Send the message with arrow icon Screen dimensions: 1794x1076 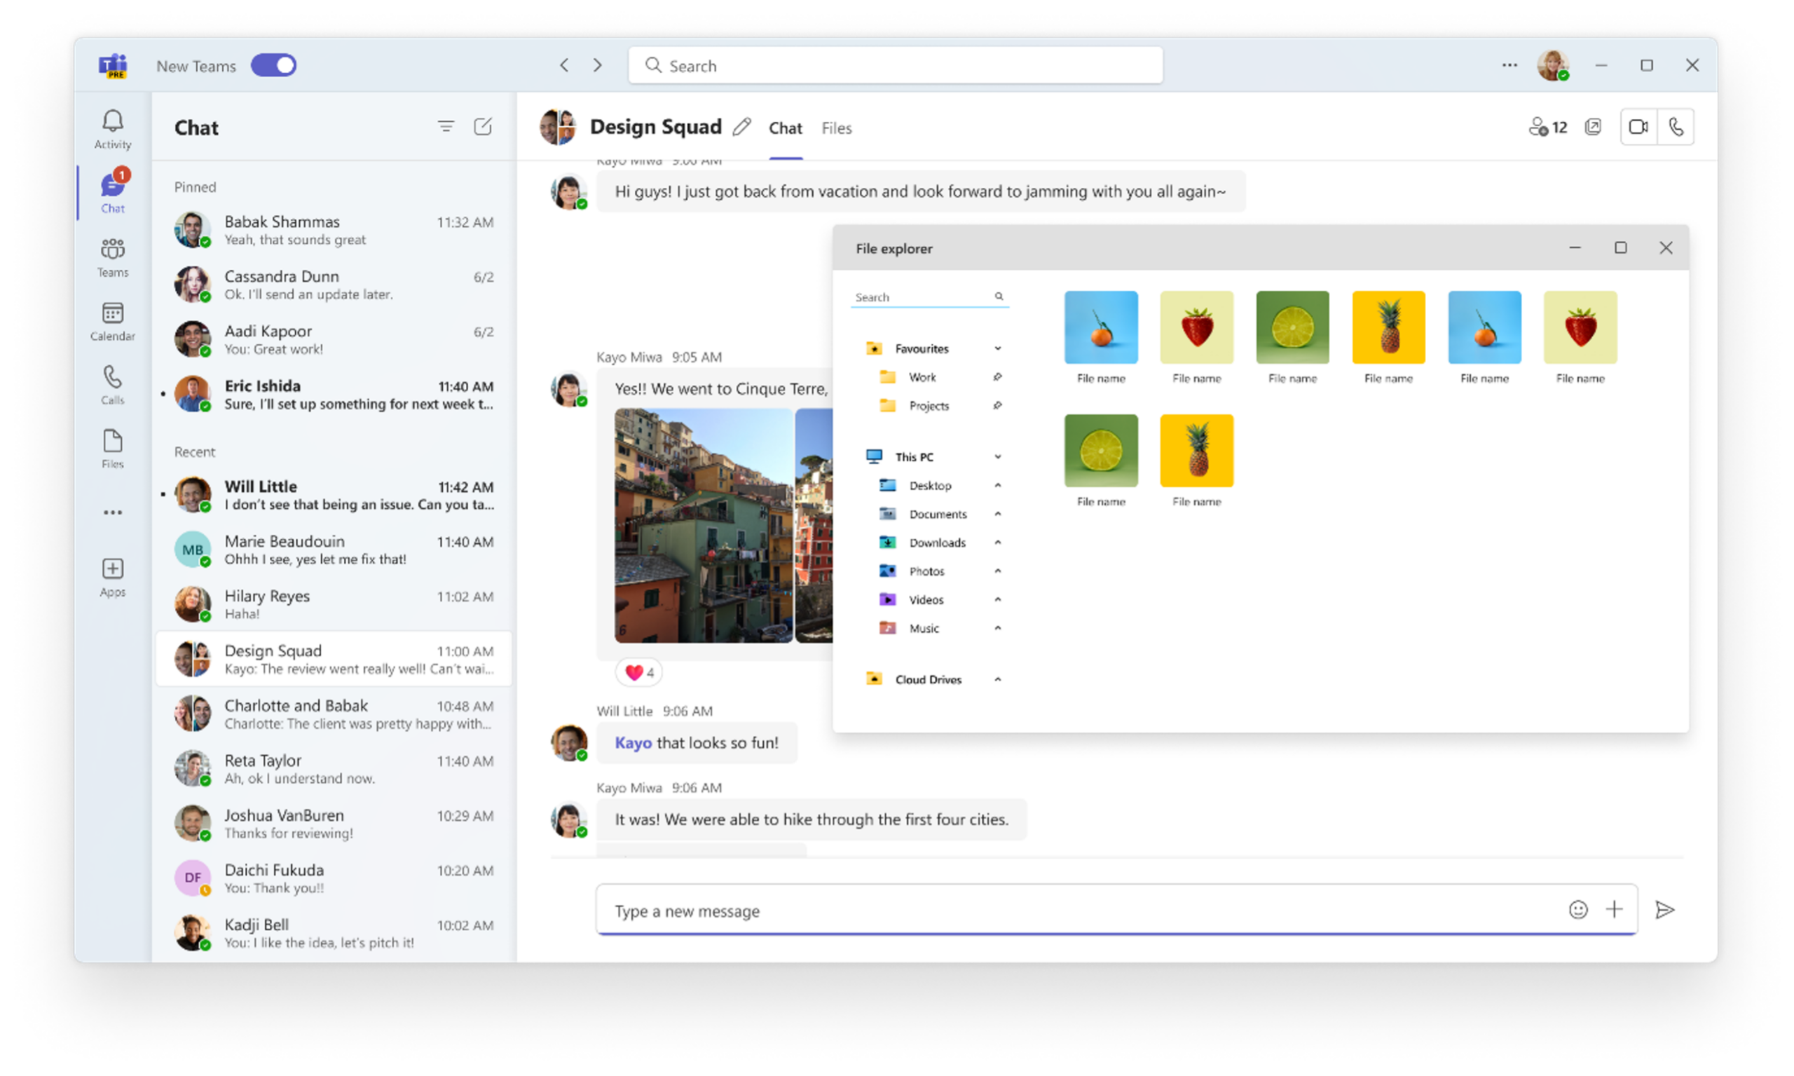tap(1665, 909)
